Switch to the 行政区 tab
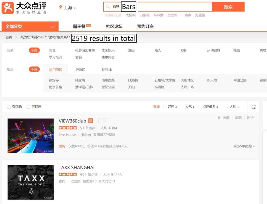Image resolution: width=267 pixels, height=204 pixels. 80,70
